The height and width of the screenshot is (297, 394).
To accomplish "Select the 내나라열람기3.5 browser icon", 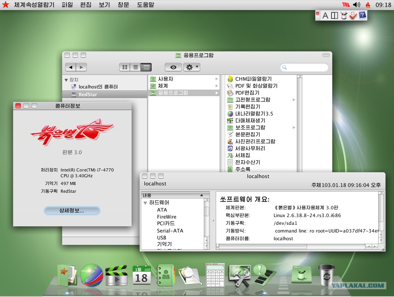I will [x=230, y=114].
